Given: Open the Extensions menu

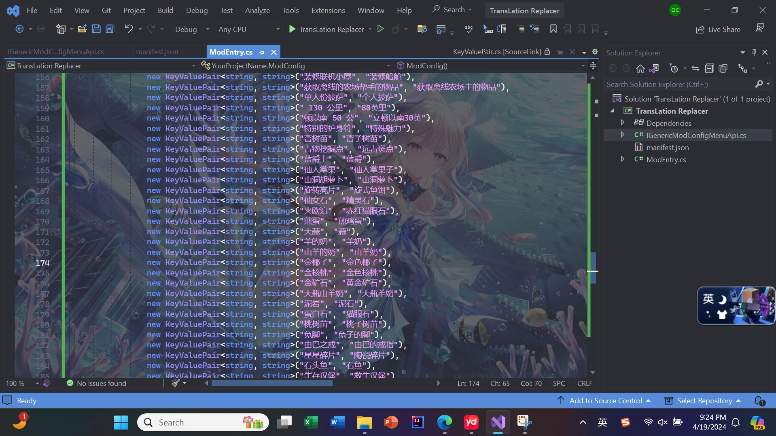Looking at the screenshot, I should point(328,11).
